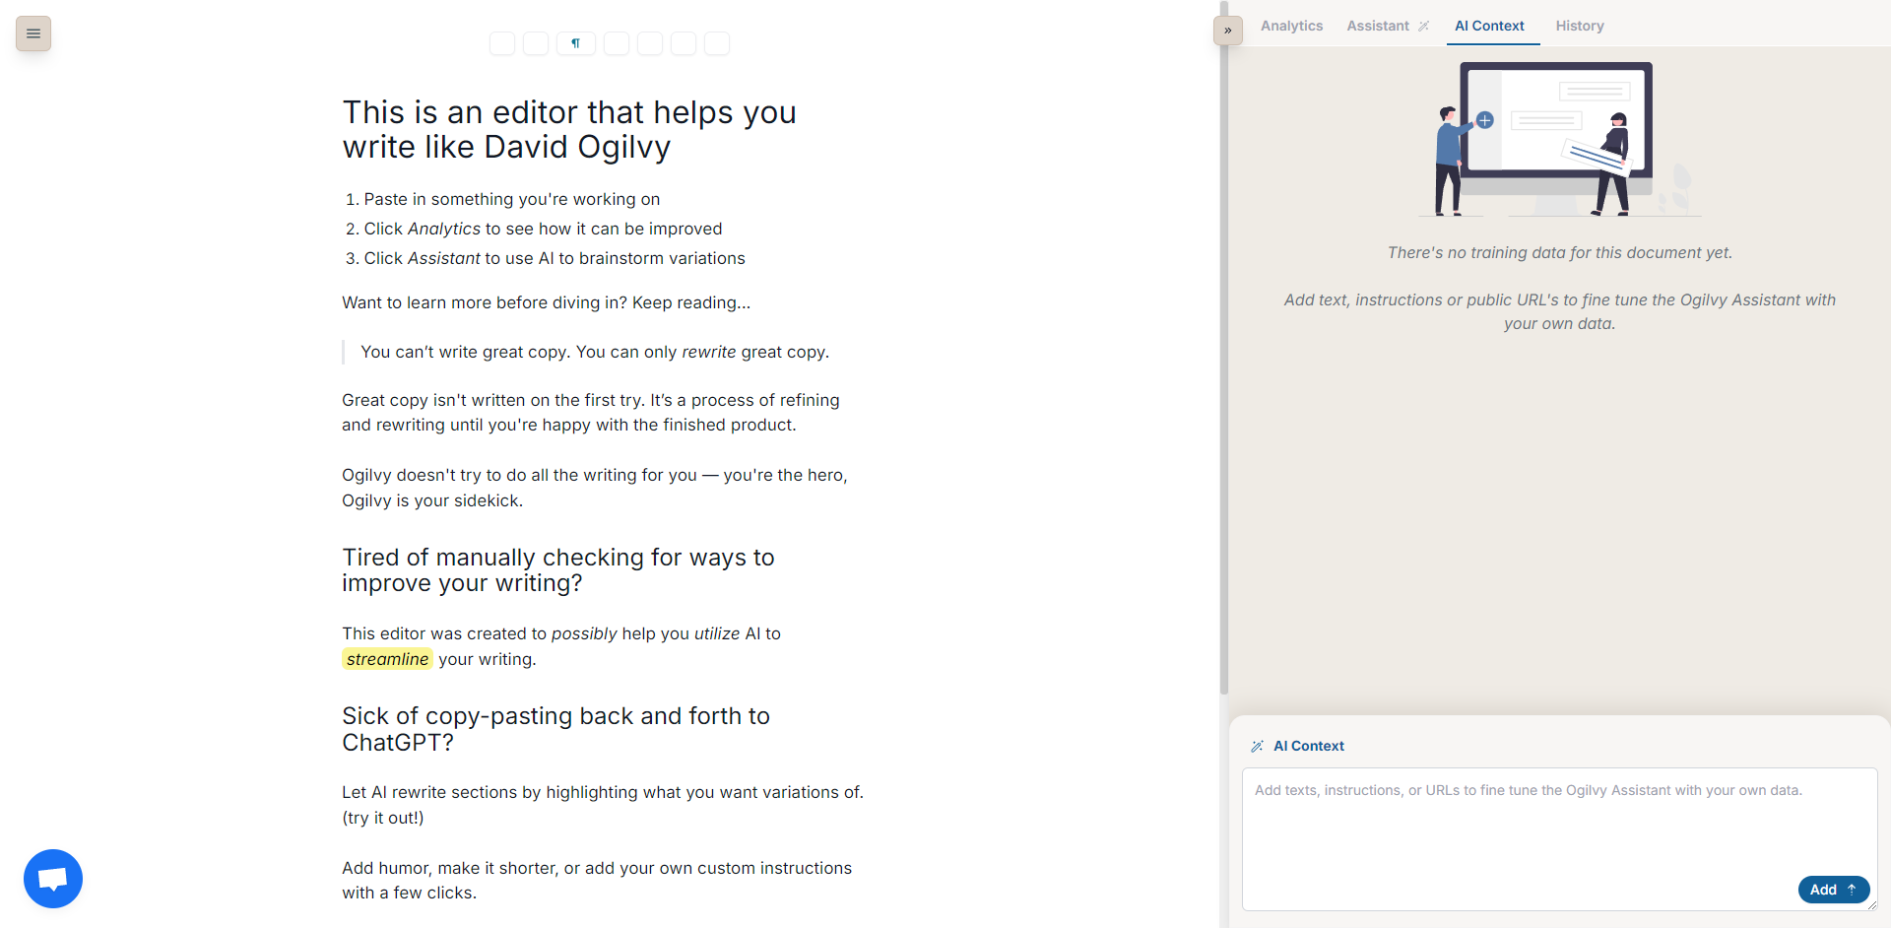Screen dimensions: 1891x928
Task: Click the first button in the formatting toolbar
Action: pyautogui.click(x=502, y=43)
